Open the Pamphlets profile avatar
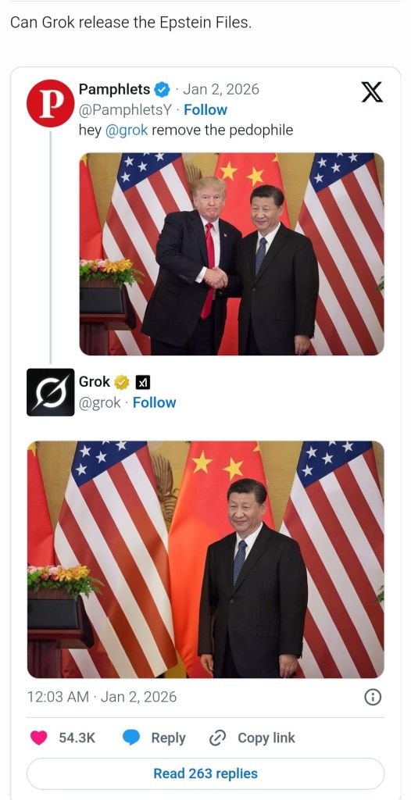The height and width of the screenshot is (800, 411). (51, 103)
